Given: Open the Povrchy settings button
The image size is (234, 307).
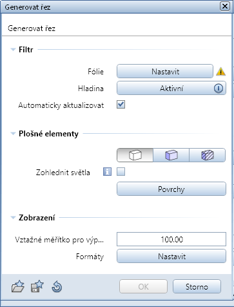Looking at the screenshot, I should pyautogui.click(x=171, y=189).
